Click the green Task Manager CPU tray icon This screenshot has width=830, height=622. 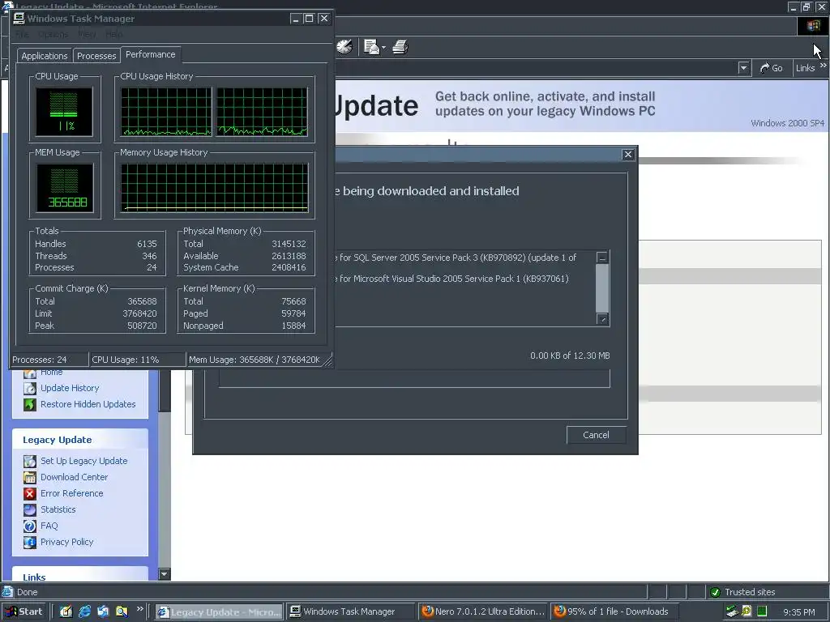point(762,611)
